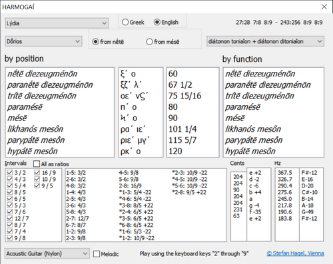Click the '2-7: 12/7' interval entry
This screenshot has width=333, height=264.
coord(77,218)
